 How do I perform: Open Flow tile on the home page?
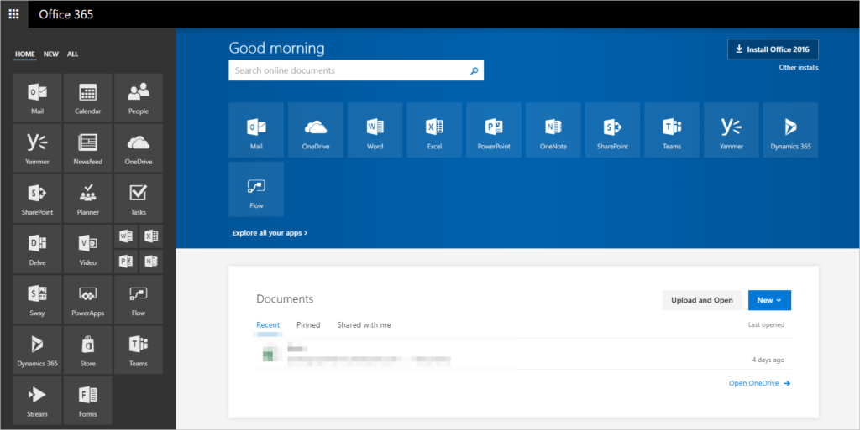point(256,189)
